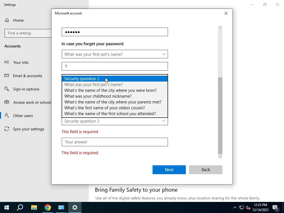The width and height of the screenshot is (284, 213).
Task: Click the Back button
Action: (206, 169)
